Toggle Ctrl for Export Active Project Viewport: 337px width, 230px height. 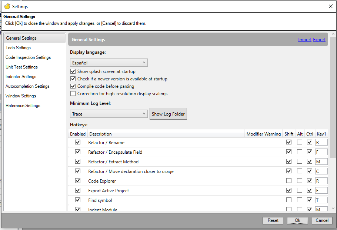[310, 190]
